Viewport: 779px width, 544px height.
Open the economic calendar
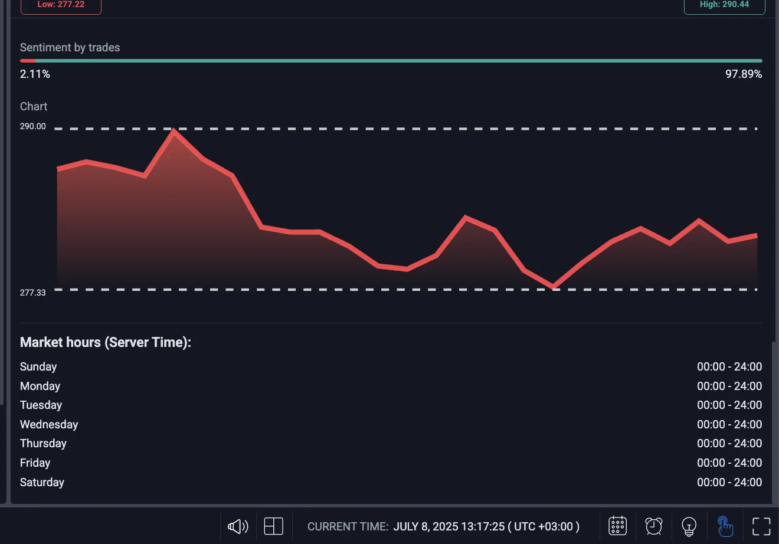click(x=617, y=526)
